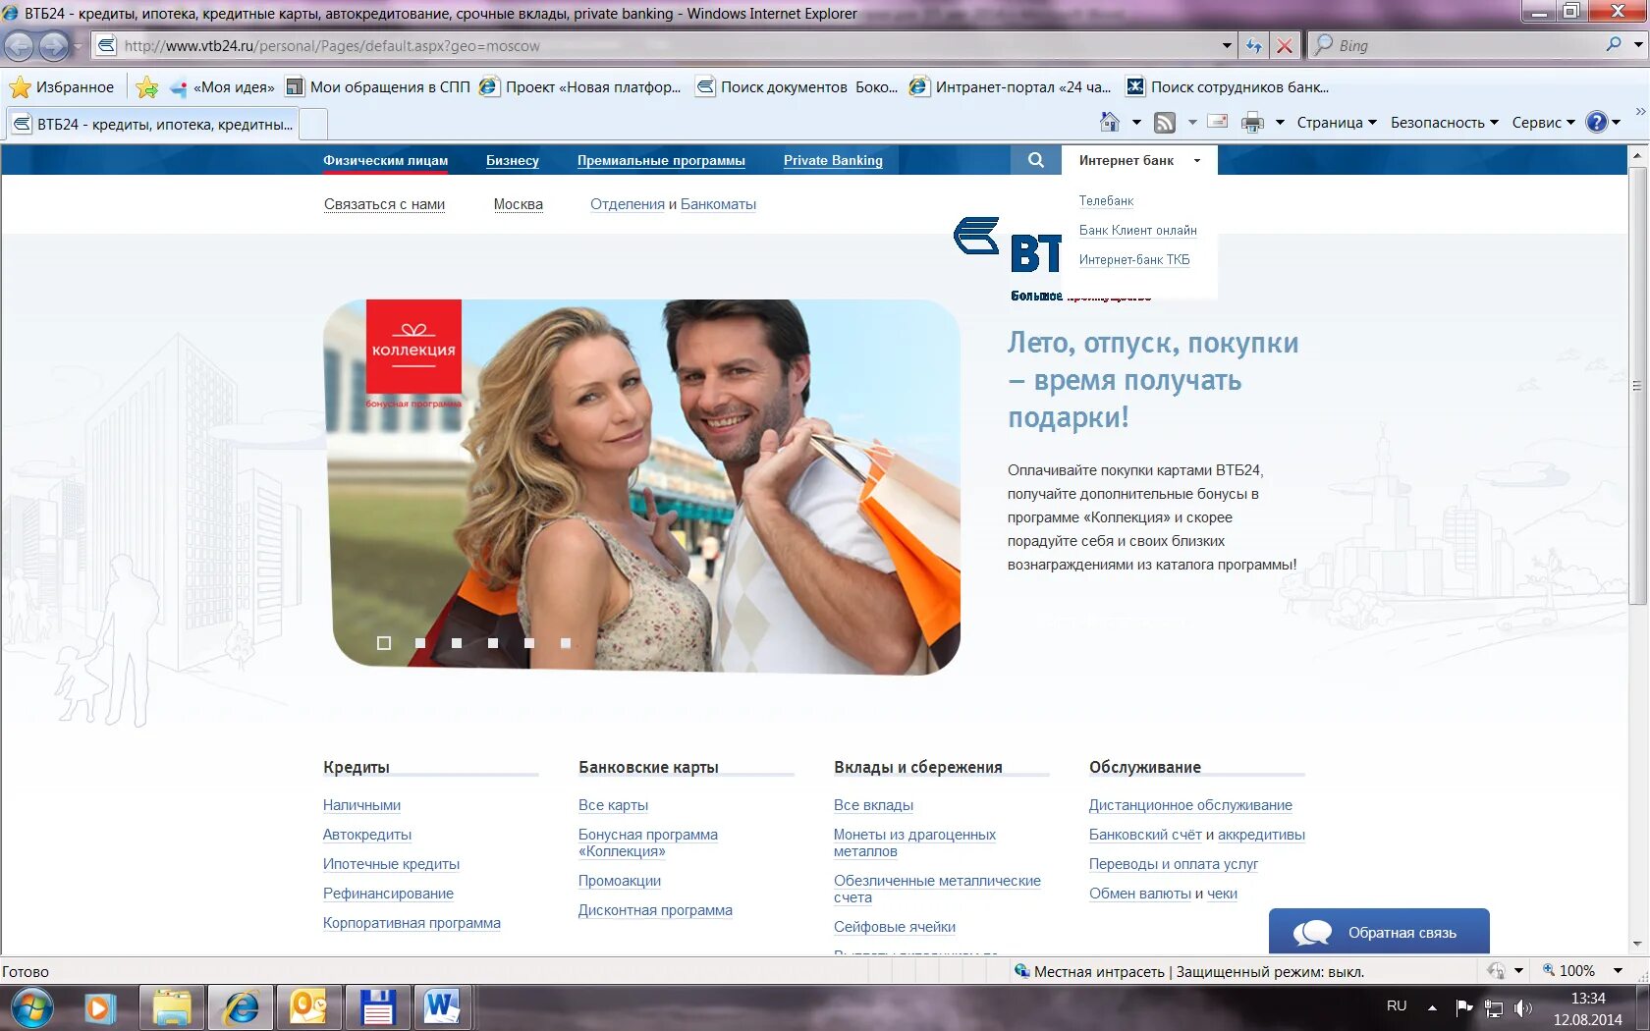Stop loading with the red X icon
This screenshot has width=1650, height=1031.
click(x=1284, y=45)
